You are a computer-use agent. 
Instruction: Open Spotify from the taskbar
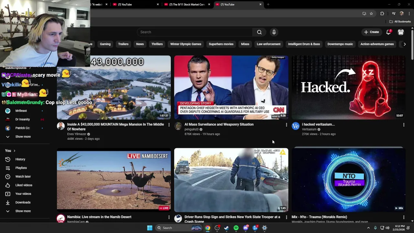236,228
